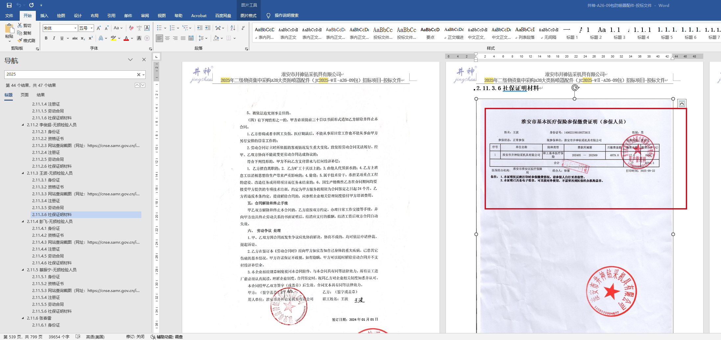Decrease font size with the shrink font icon

tap(107, 28)
